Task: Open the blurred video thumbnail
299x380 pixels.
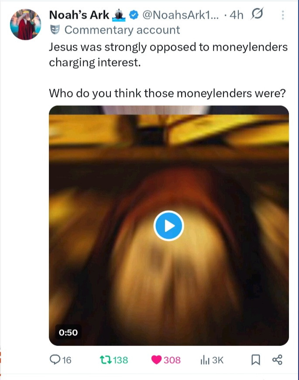Action: click(169, 225)
